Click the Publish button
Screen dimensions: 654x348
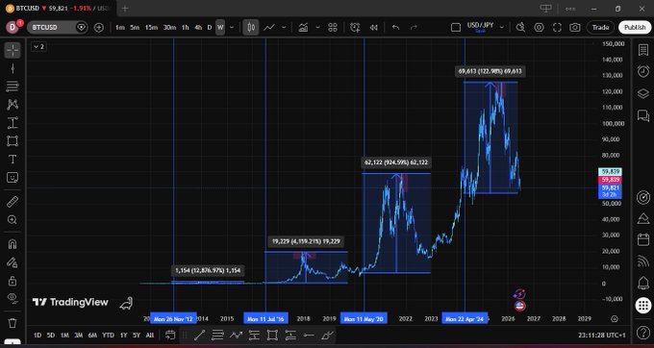pyautogui.click(x=635, y=28)
